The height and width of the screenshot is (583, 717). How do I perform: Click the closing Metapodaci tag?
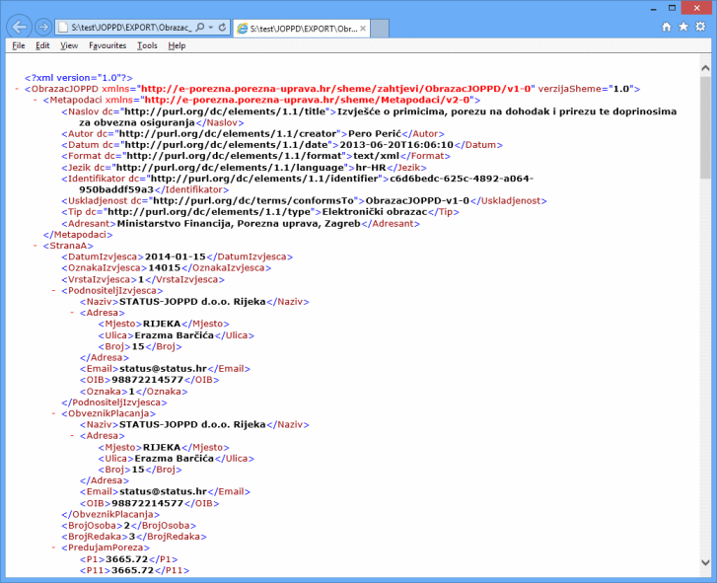(x=78, y=235)
